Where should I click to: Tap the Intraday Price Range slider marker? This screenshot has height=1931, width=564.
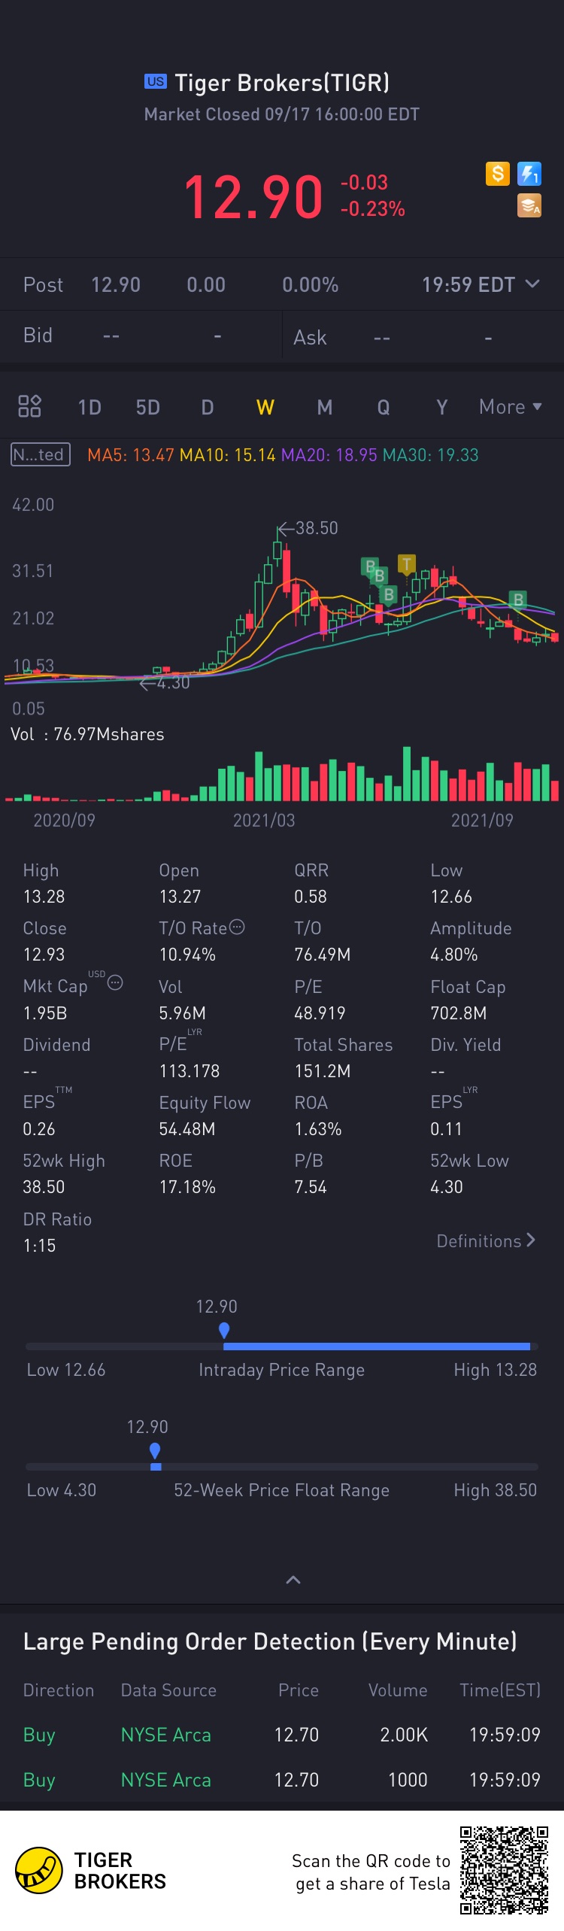point(224,1330)
